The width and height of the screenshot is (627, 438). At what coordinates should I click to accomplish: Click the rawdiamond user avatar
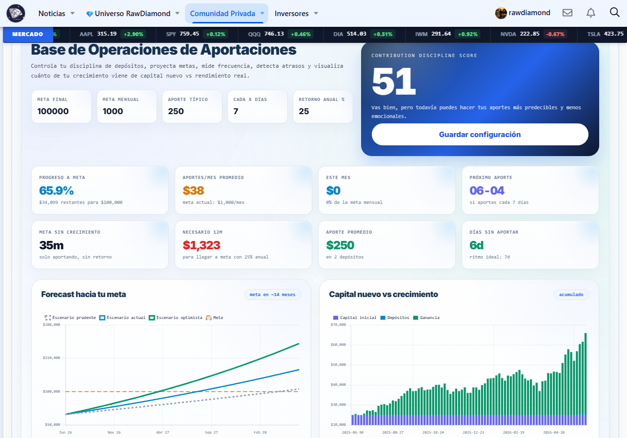[x=501, y=13]
